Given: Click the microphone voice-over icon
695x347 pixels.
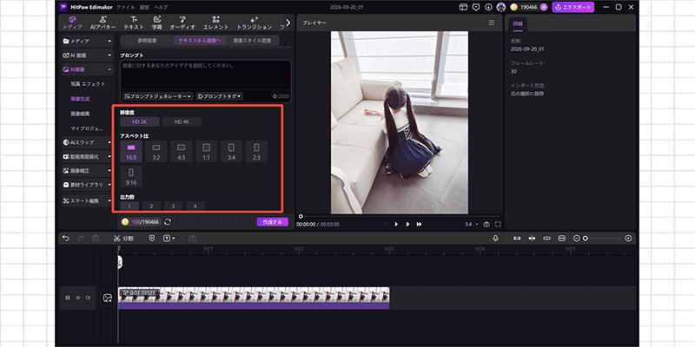Looking at the screenshot, I should coord(495,238).
